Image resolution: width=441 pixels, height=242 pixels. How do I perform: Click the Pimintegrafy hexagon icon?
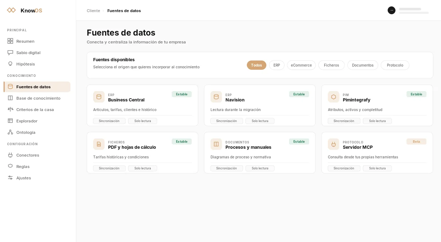(334, 97)
